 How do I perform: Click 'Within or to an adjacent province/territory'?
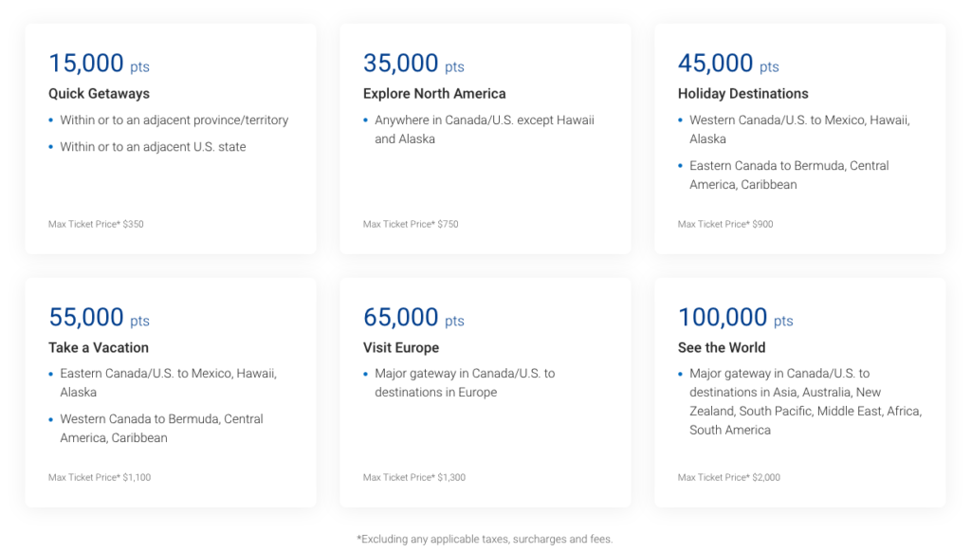point(174,120)
